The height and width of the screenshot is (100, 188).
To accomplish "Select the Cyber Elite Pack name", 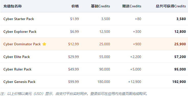I will click(x=17, y=57).
